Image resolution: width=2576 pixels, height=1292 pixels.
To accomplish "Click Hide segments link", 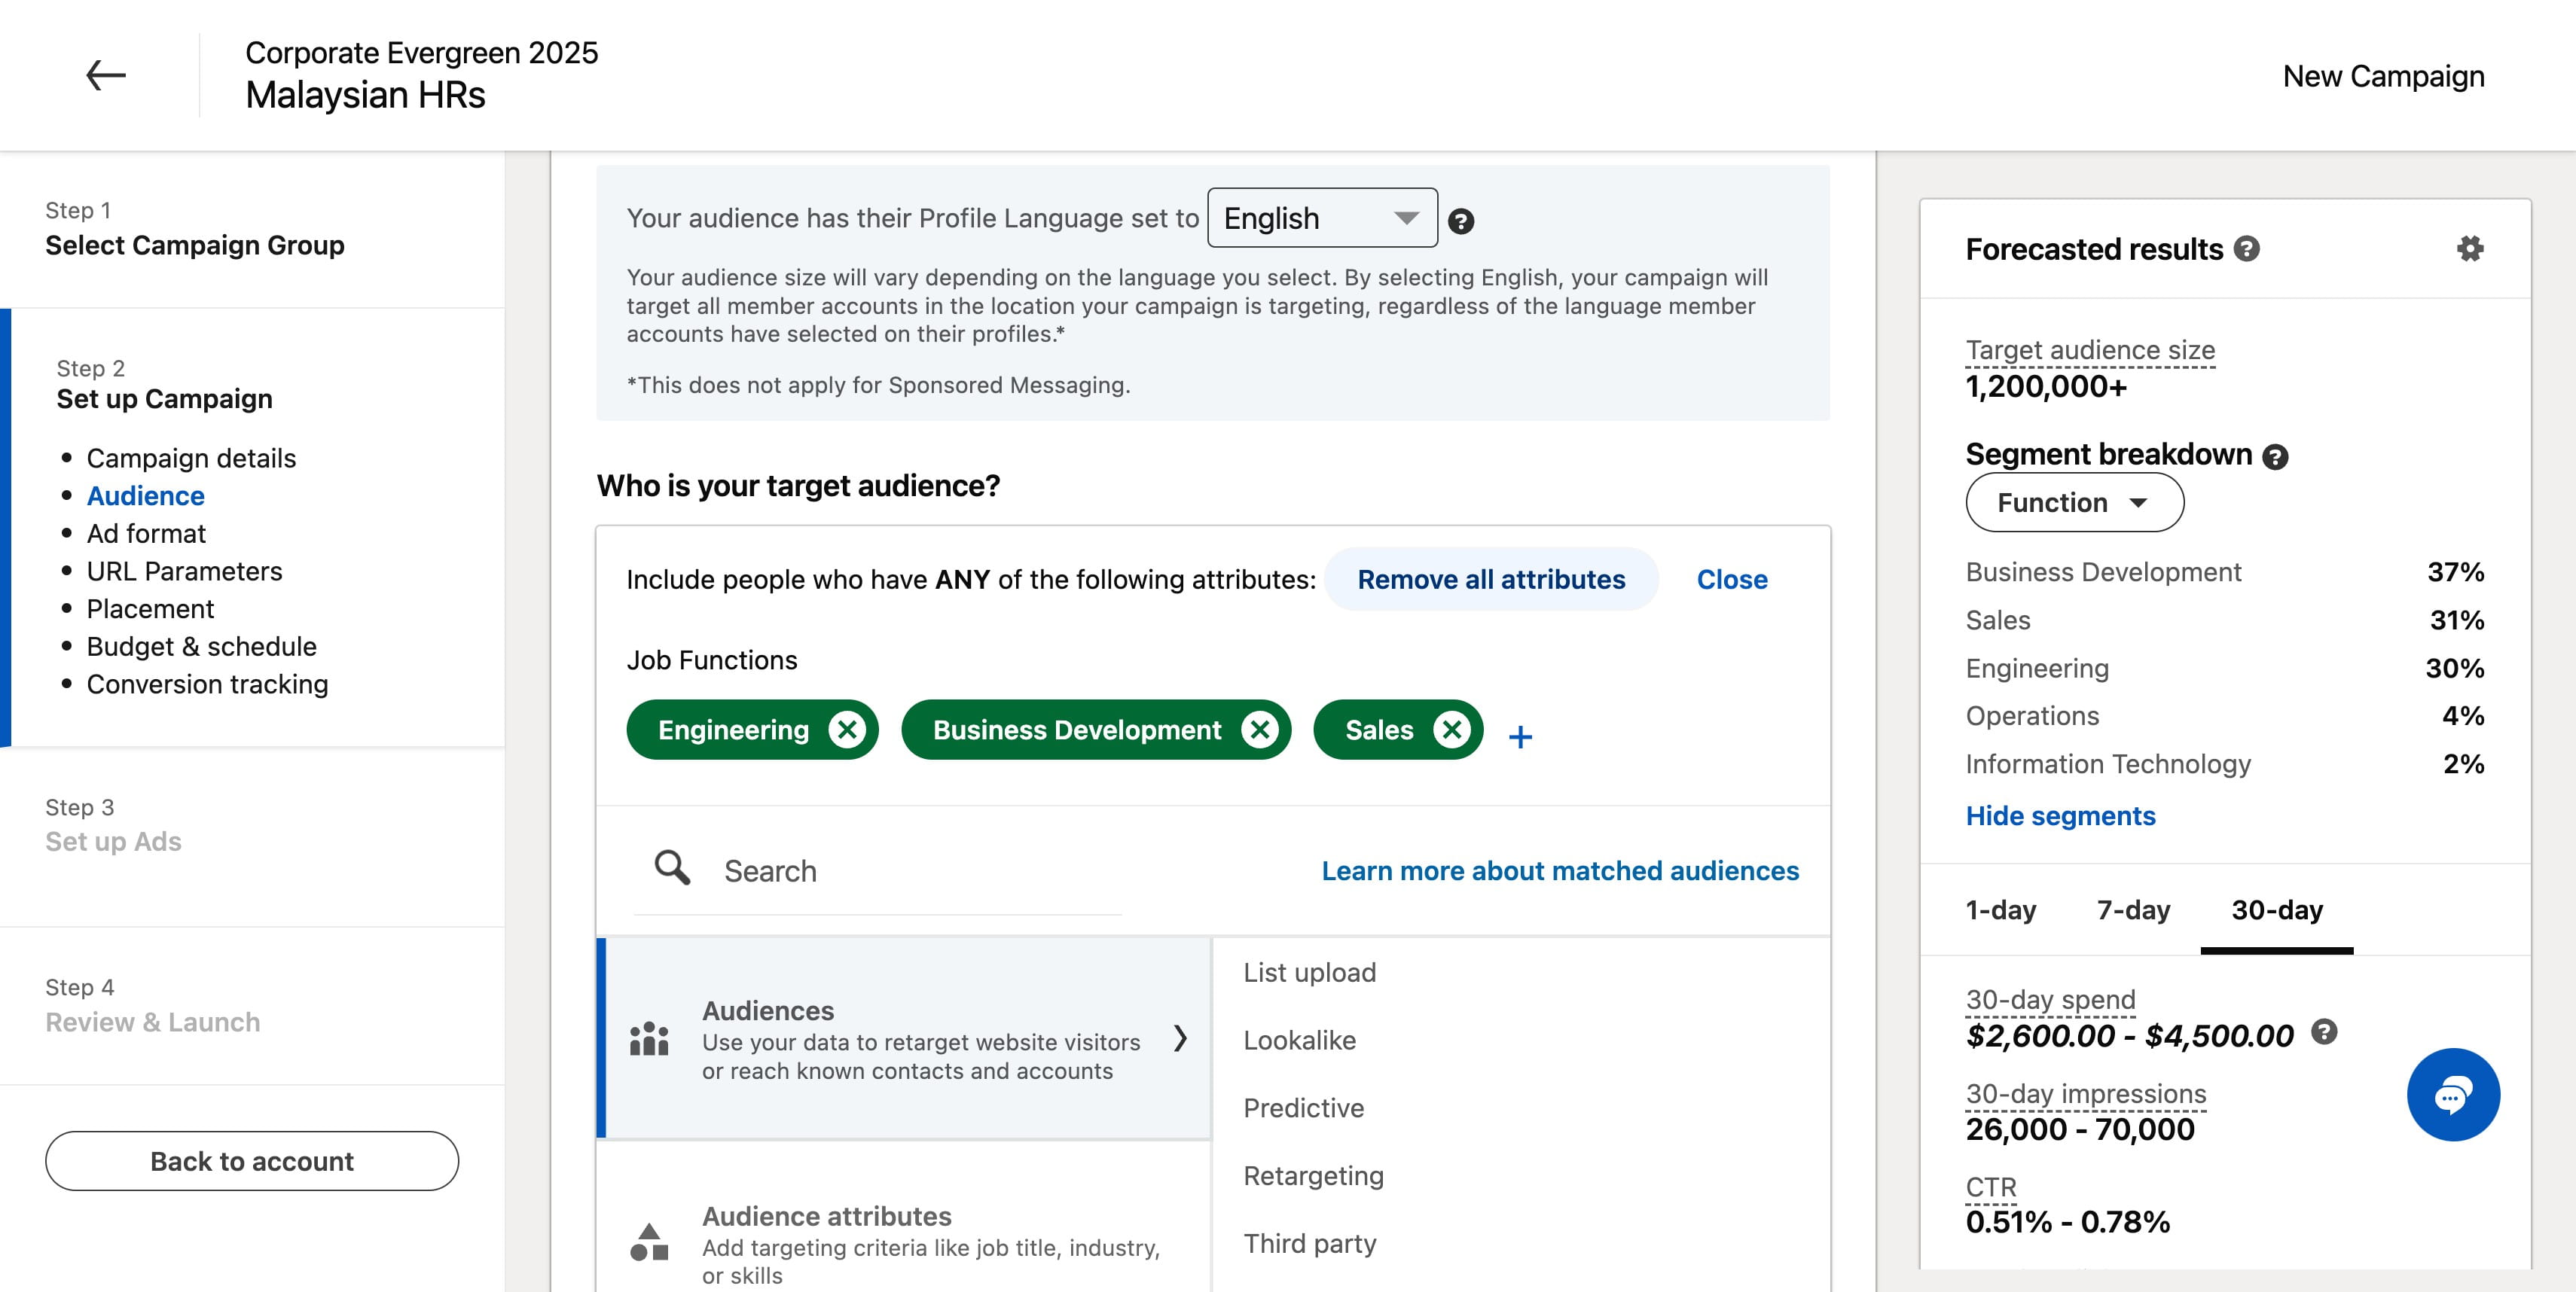I will click(2060, 816).
